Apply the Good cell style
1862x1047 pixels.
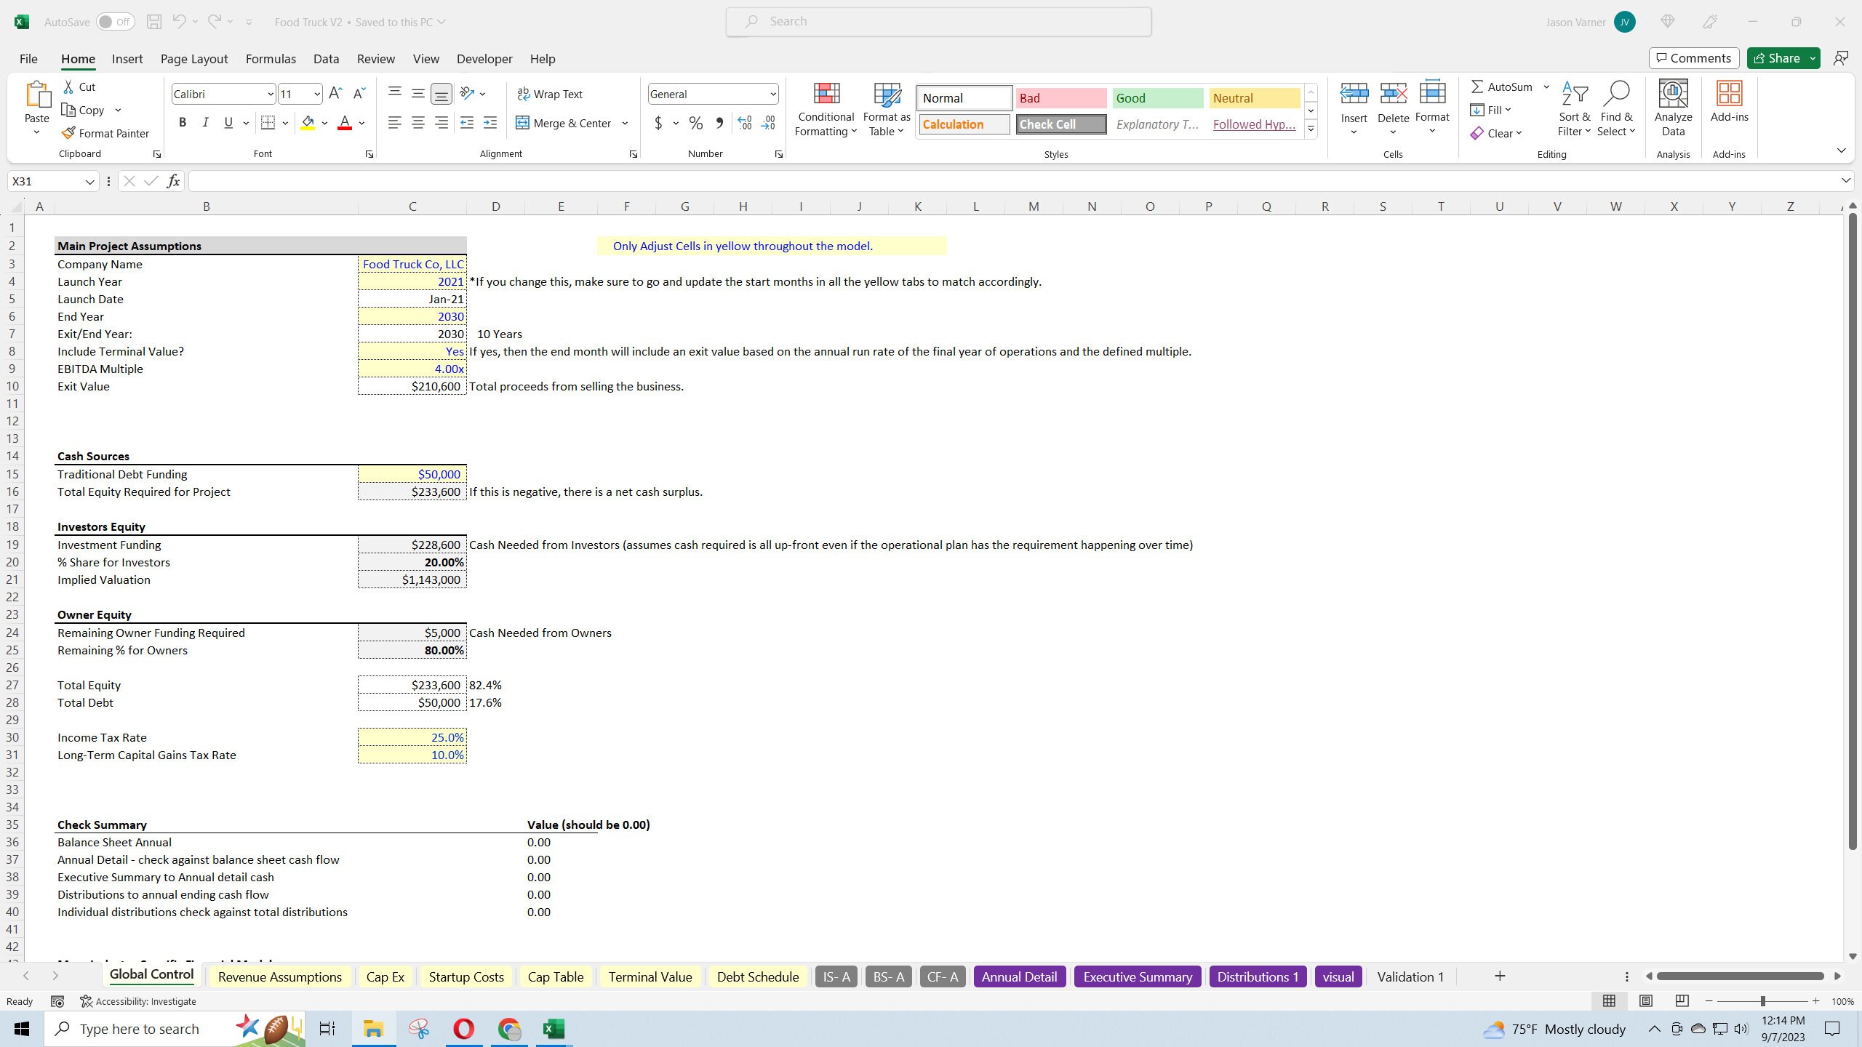pos(1157,98)
